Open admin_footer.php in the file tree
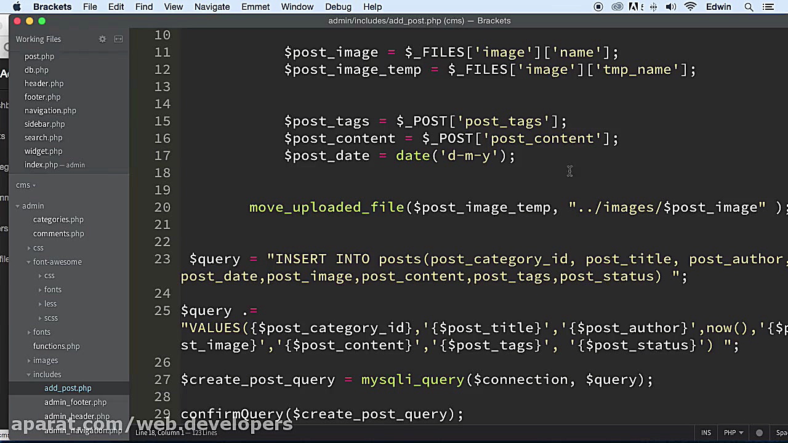 (75, 402)
